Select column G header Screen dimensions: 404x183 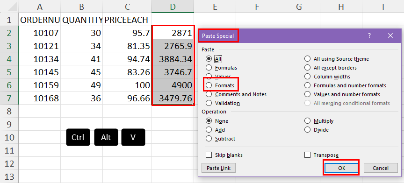299,7
